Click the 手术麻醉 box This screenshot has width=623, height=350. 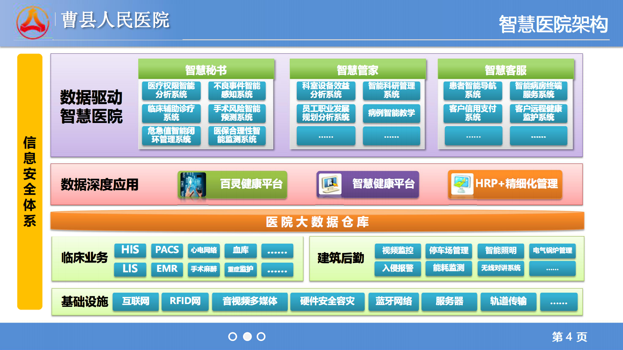(x=204, y=269)
